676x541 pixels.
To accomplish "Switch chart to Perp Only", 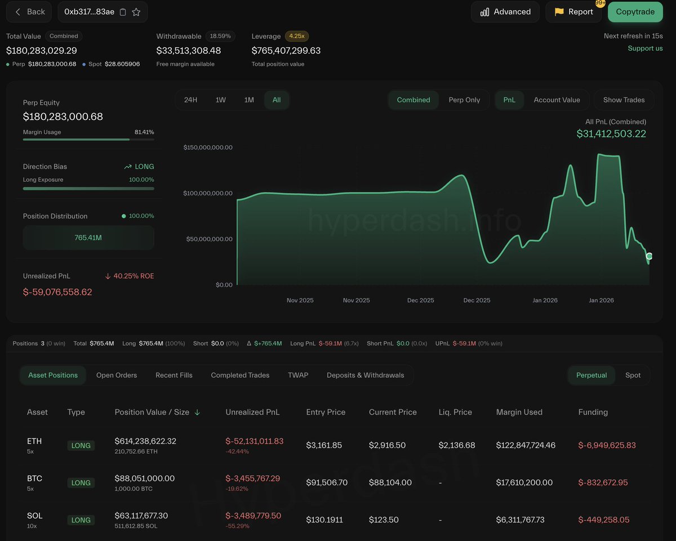I will pyautogui.click(x=464, y=100).
